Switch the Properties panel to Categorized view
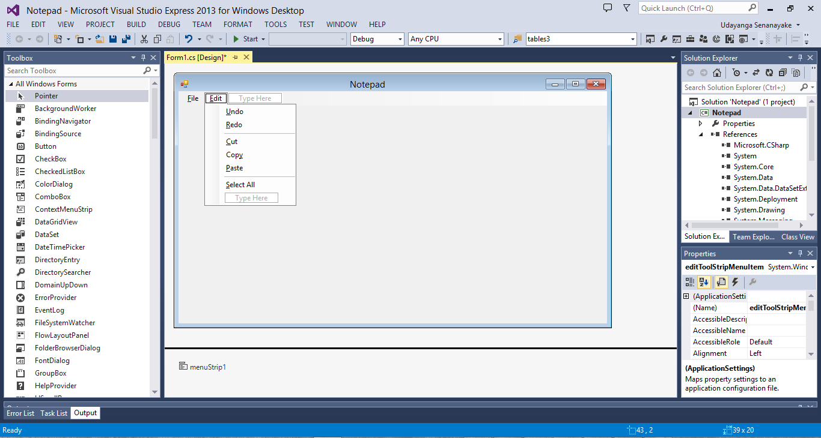 (x=689, y=281)
